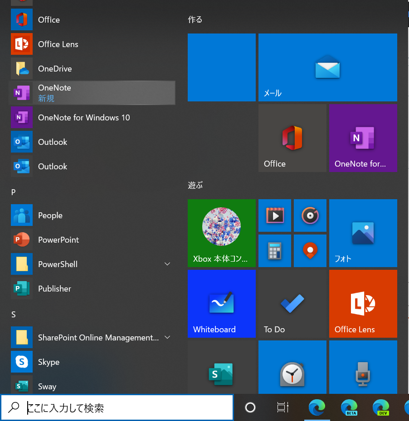Click the ここに入力して検索 search box

click(x=117, y=407)
